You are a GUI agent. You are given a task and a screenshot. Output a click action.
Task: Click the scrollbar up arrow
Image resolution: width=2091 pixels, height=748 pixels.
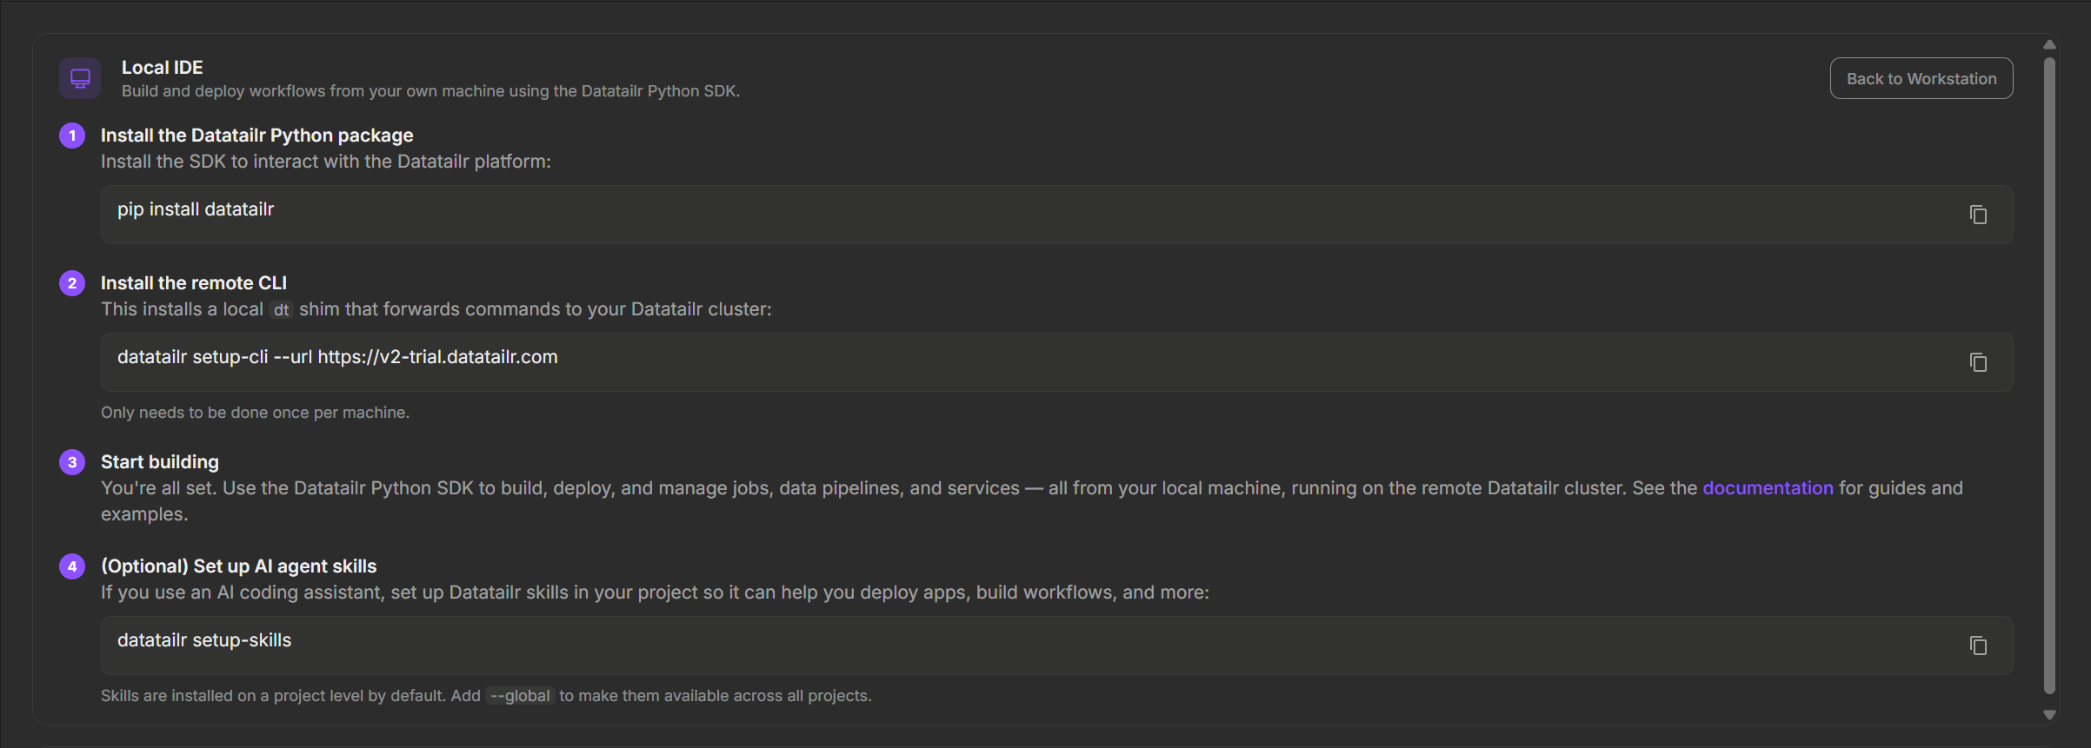click(x=2049, y=44)
